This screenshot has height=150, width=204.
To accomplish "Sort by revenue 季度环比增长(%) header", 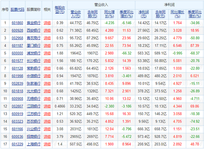I will 126,14.
